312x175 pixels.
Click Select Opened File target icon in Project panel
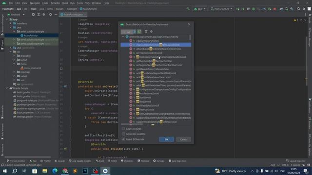coord(33,15)
